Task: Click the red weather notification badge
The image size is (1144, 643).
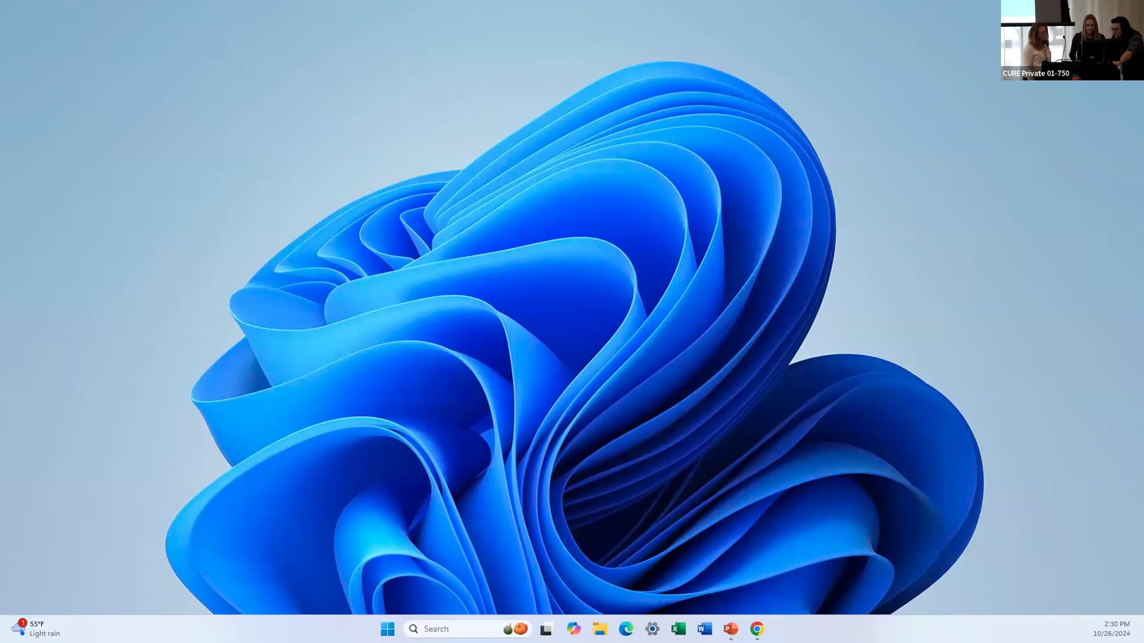Action: (x=23, y=623)
